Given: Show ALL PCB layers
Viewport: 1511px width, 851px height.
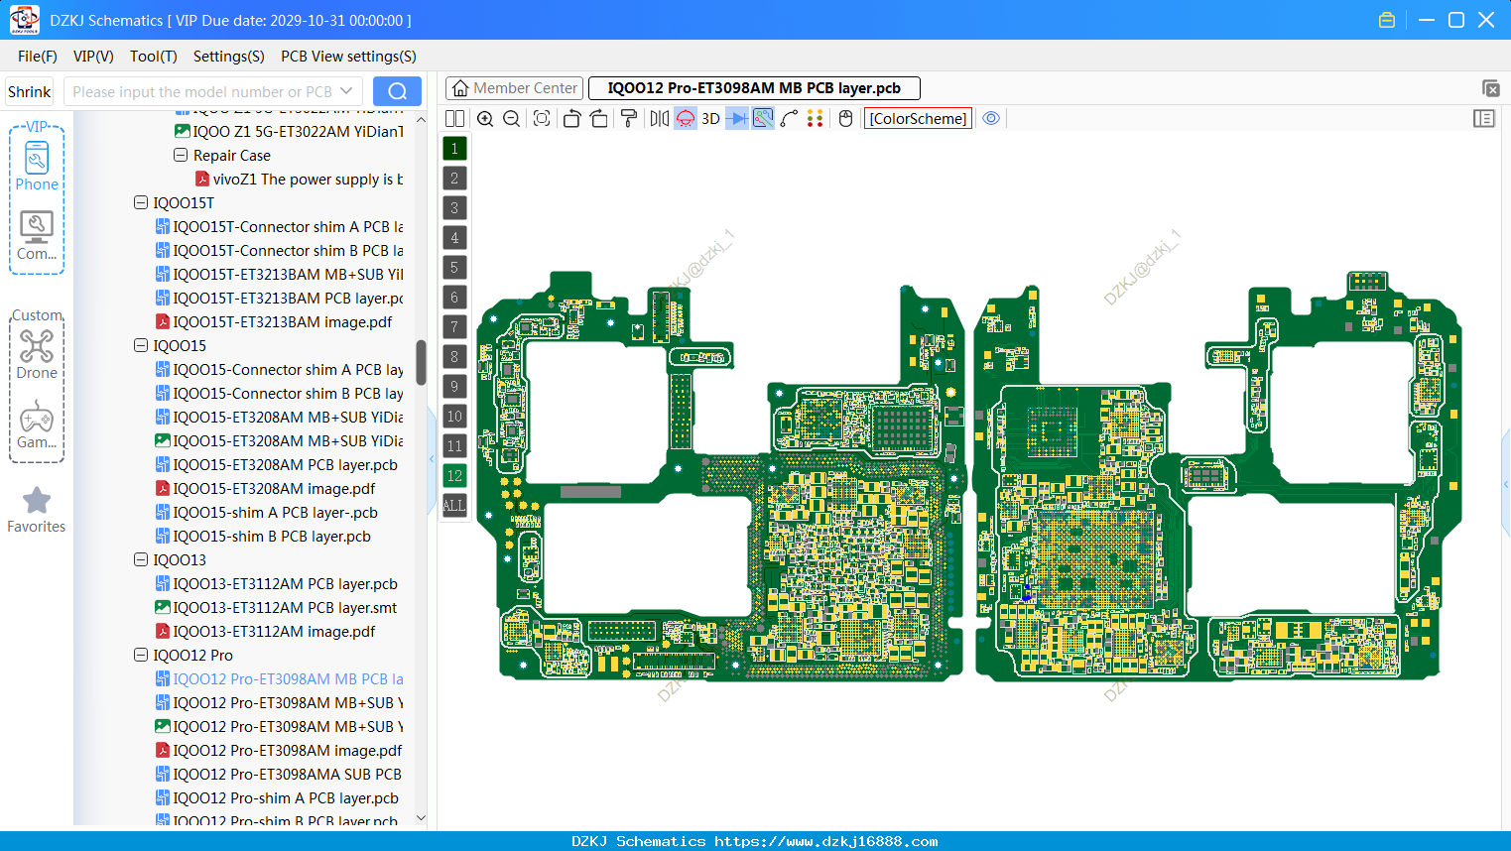Looking at the screenshot, I should point(454,506).
